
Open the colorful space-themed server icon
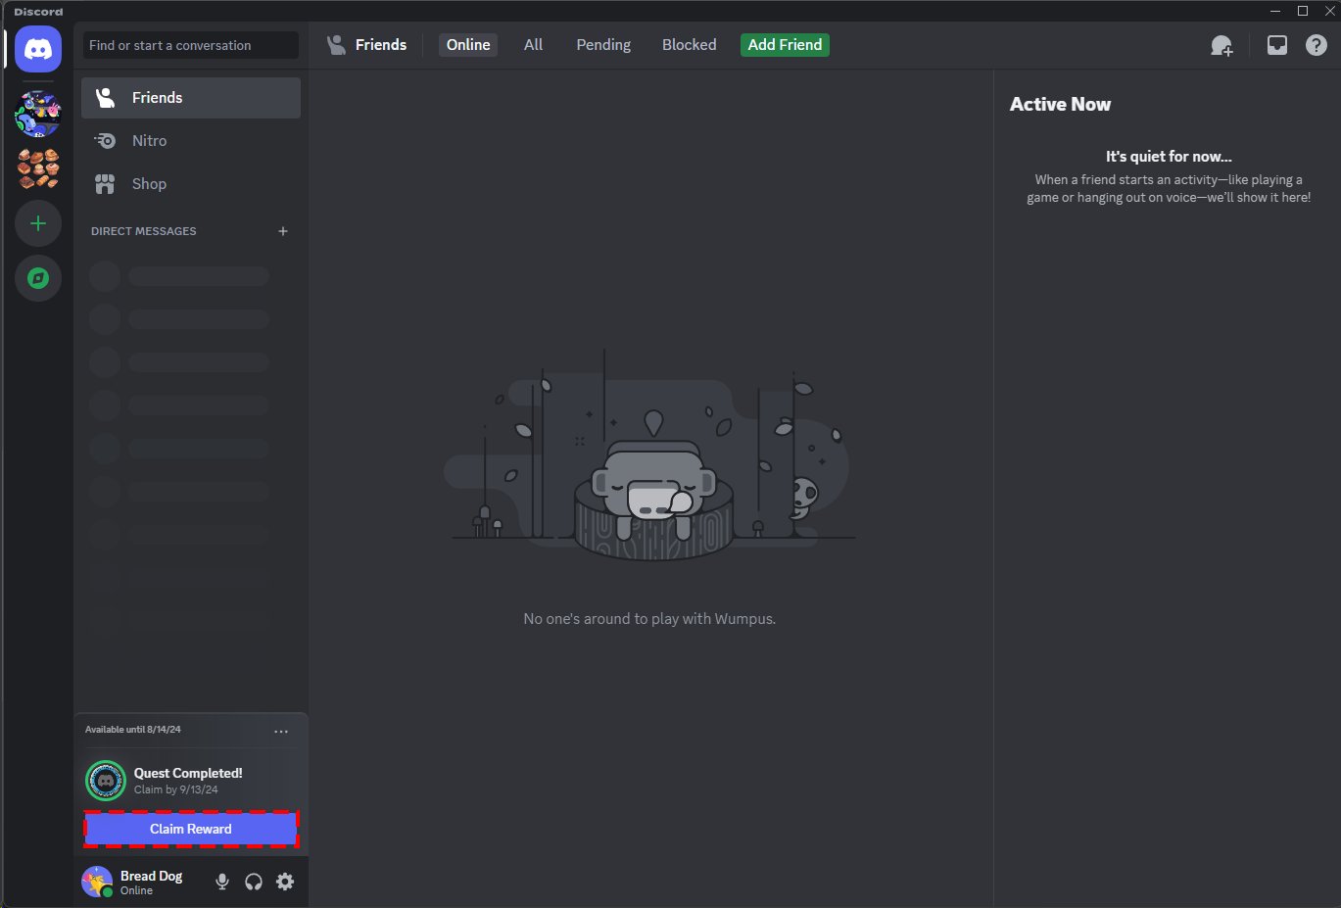point(38,114)
